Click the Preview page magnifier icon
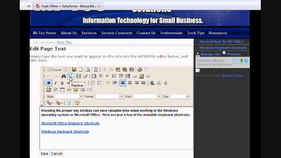Image resolution: width=281 pixels, height=158 pixels. [87, 69]
